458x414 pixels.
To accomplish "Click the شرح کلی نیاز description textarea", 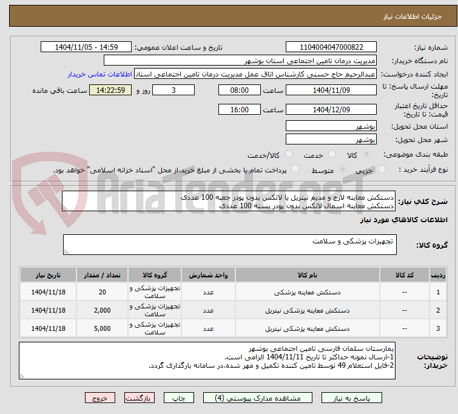I will (x=229, y=201).
